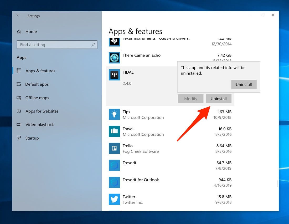Image resolution: width=289 pixels, height=224 pixels.
Task: Confirm uninstall of TIDAL in the popup
Action: point(244,84)
